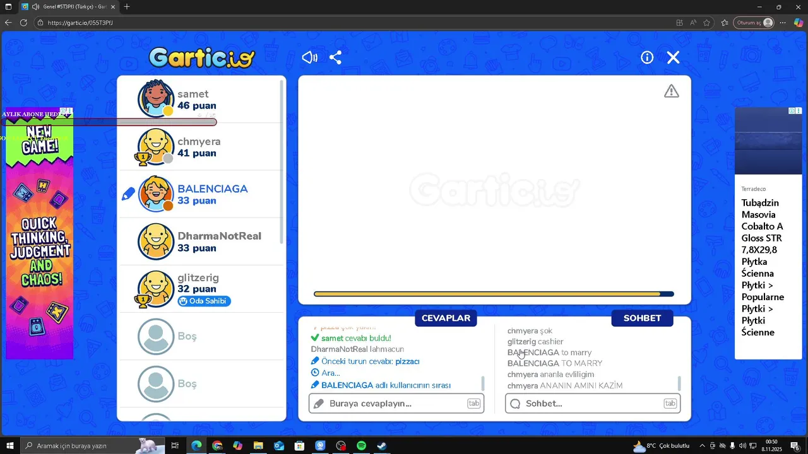Click the browser back arrow
Image resolution: width=808 pixels, height=454 pixels.
pos(8,23)
